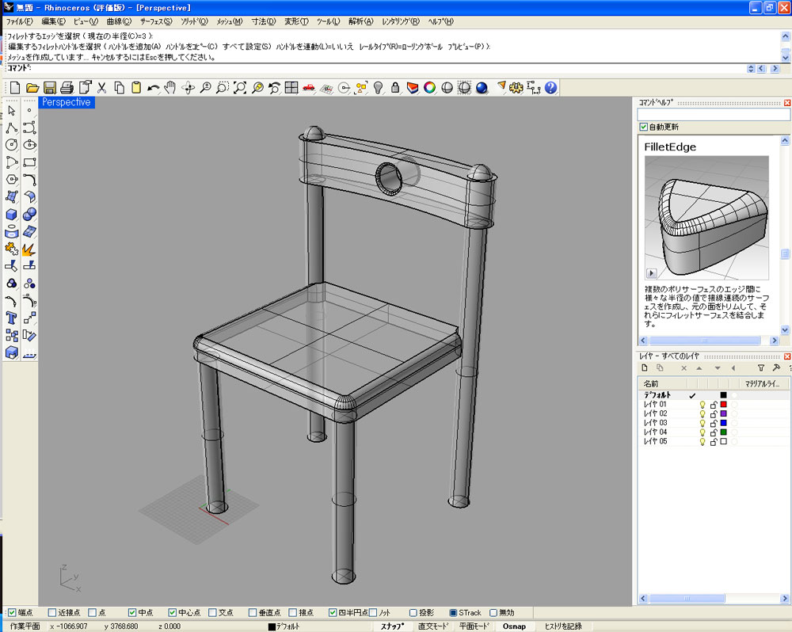Viewport: 792px width, 632px height.
Task: Enable the 近接点 osnap checkbox
Action: [52, 612]
